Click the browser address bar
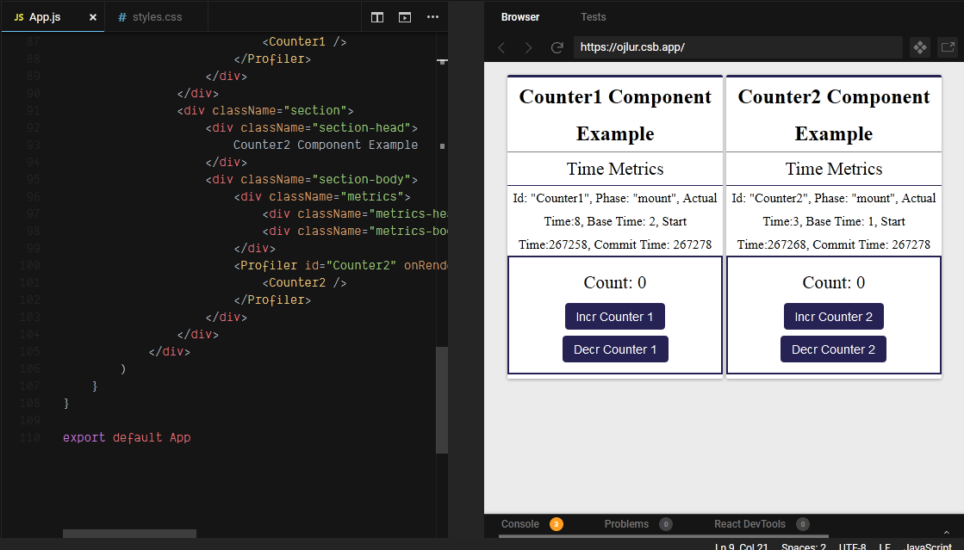The width and height of the screenshot is (964, 550). coord(737,47)
